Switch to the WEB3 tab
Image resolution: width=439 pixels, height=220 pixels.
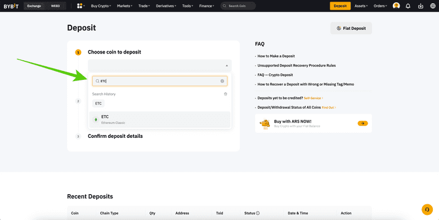(55, 6)
